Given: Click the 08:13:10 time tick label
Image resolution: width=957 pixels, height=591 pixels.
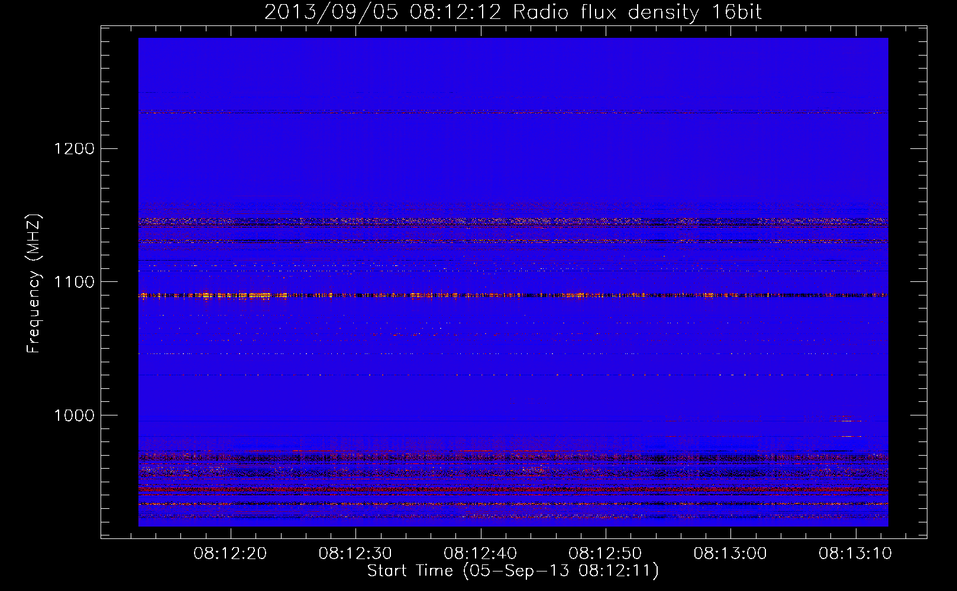Looking at the screenshot, I should [x=855, y=554].
